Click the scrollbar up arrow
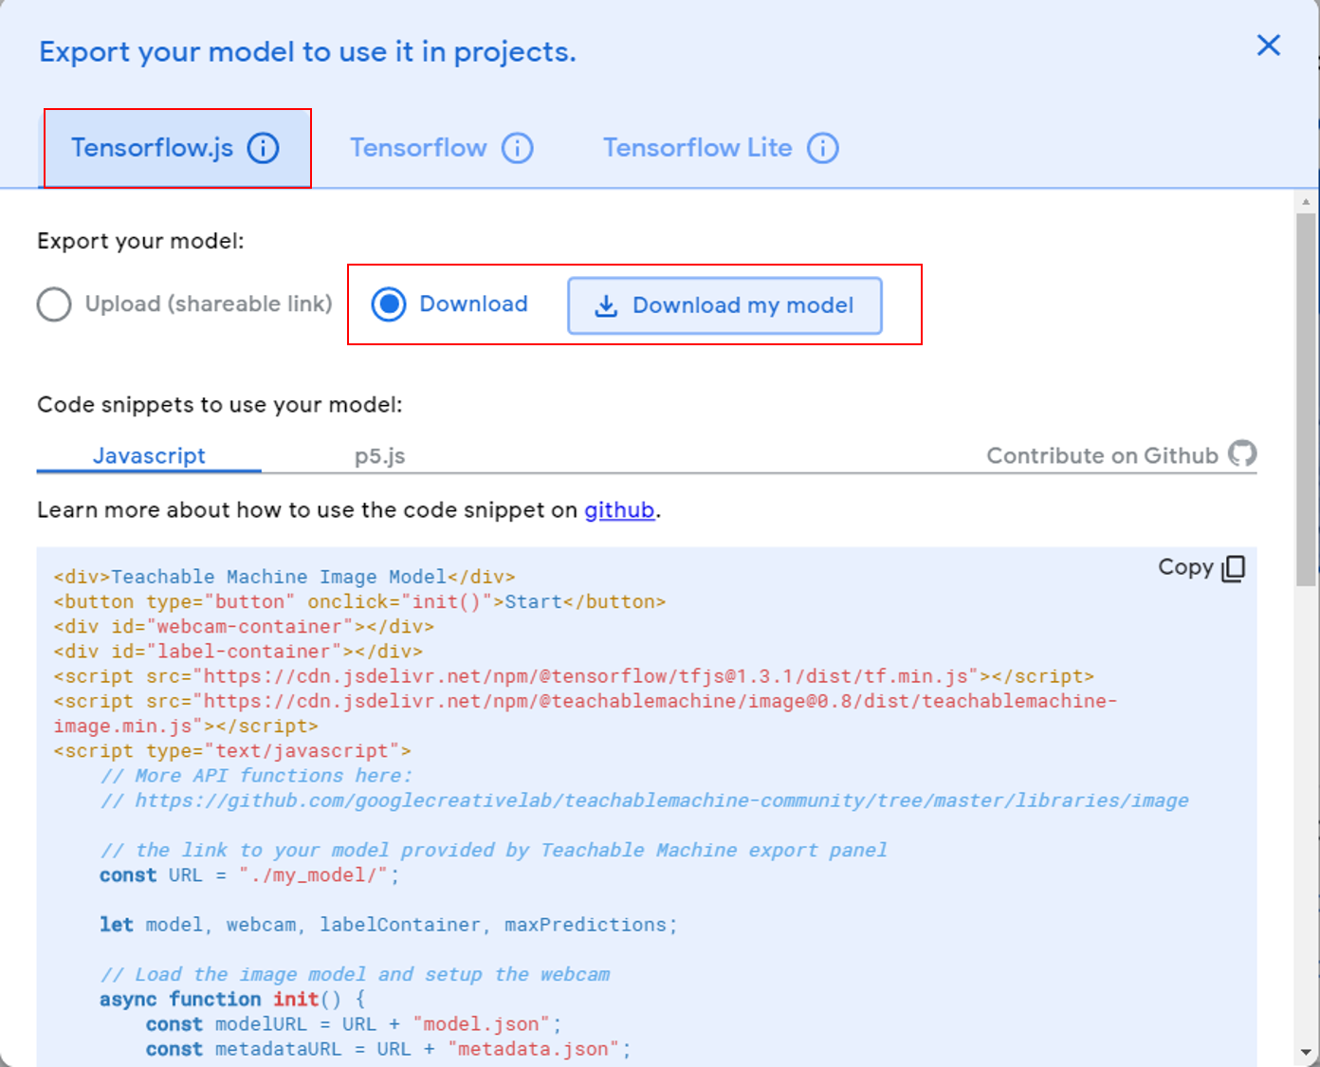Image resolution: width=1320 pixels, height=1067 pixels. tap(1306, 201)
